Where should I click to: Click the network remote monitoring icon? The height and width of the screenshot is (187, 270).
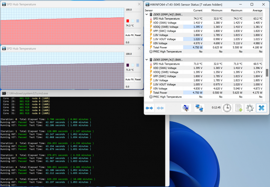(x=199, y=108)
